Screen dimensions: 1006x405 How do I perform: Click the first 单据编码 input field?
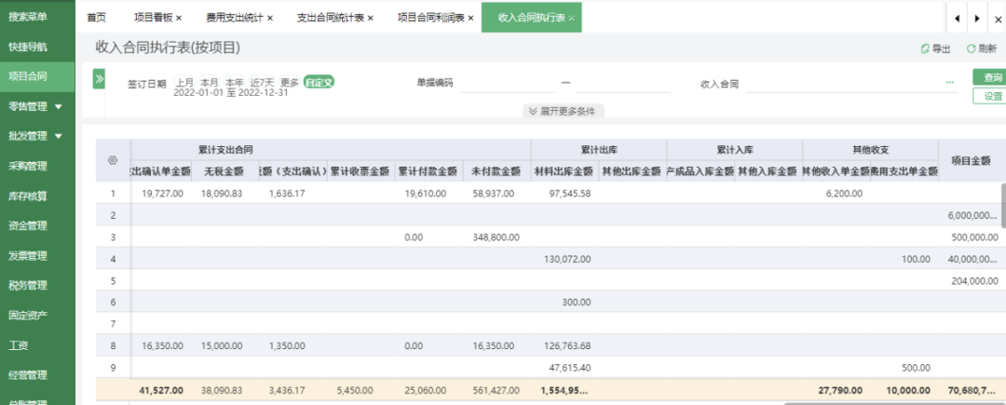(x=508, y=83)
